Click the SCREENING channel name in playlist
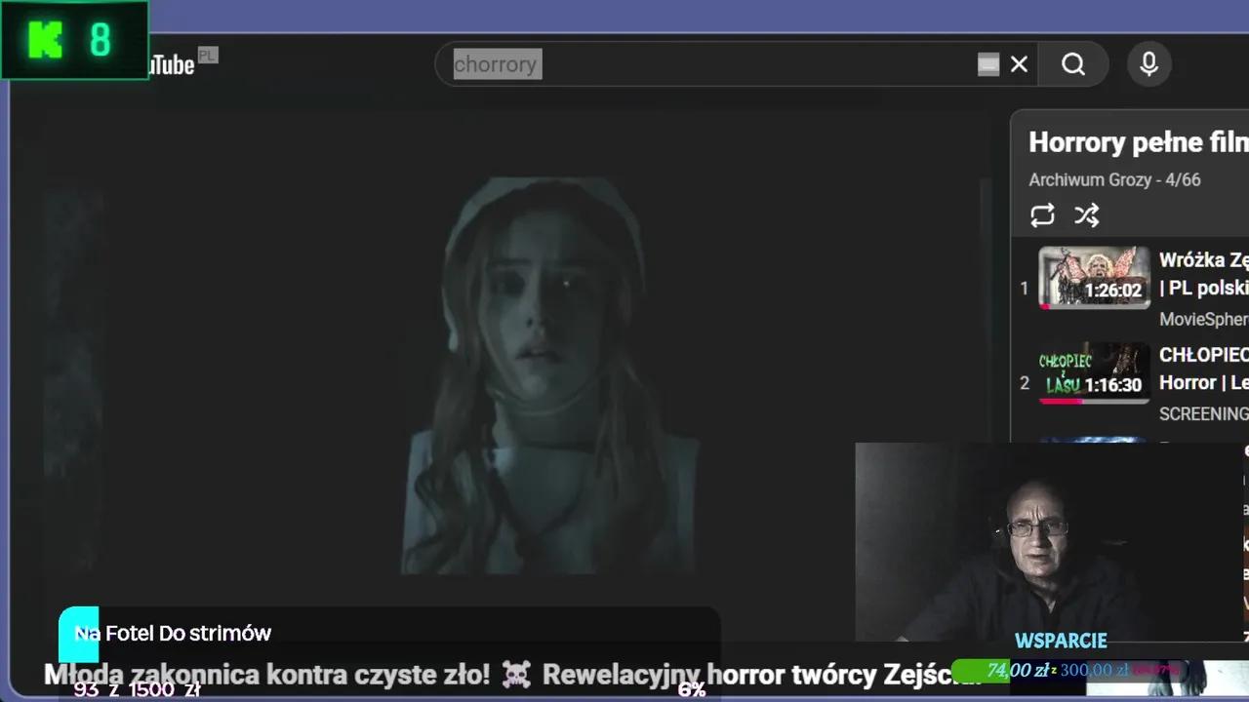This screenshot has width=1249, height=702. click(x=1204, y=414)
